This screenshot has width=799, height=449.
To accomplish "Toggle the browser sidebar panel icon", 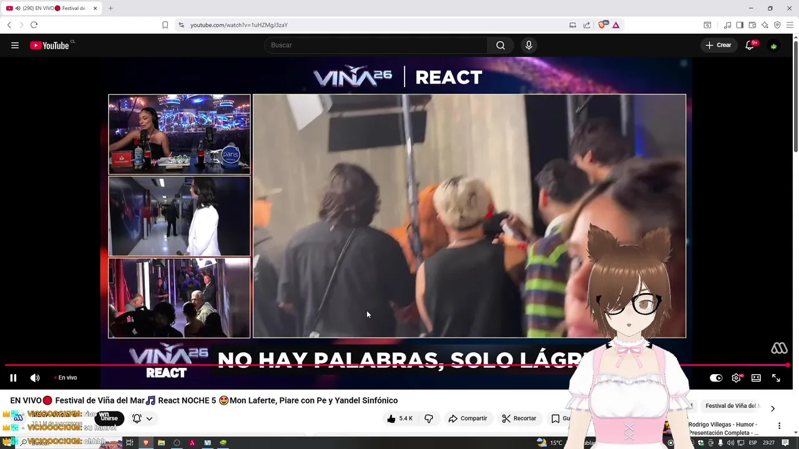I will [x=740, y=25].
